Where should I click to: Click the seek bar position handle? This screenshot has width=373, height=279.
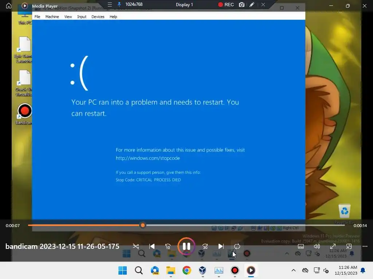click(x=143, y=225)
